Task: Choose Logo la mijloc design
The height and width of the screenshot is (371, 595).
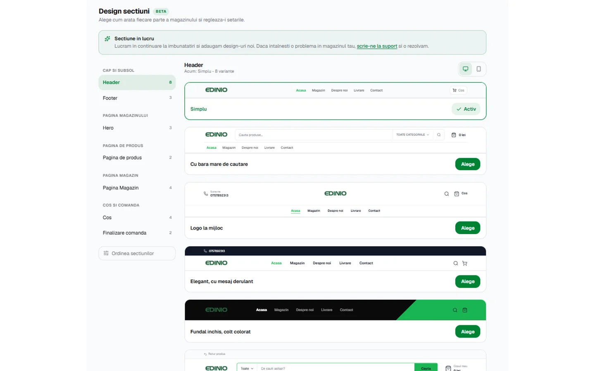Action: [x=467, y=228]
